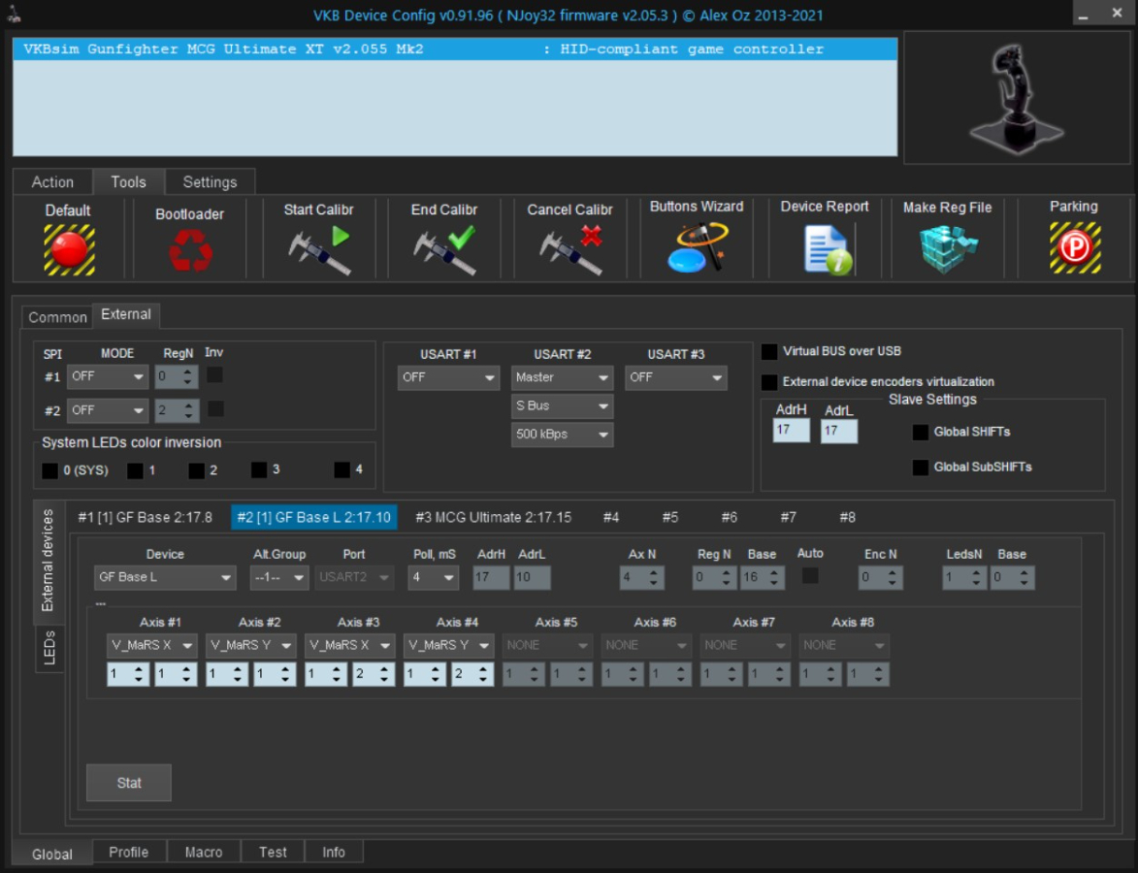Open the USART #1 mode dropdown
The width and height of the screenshot is (1138, 873).
coord(448,377)
